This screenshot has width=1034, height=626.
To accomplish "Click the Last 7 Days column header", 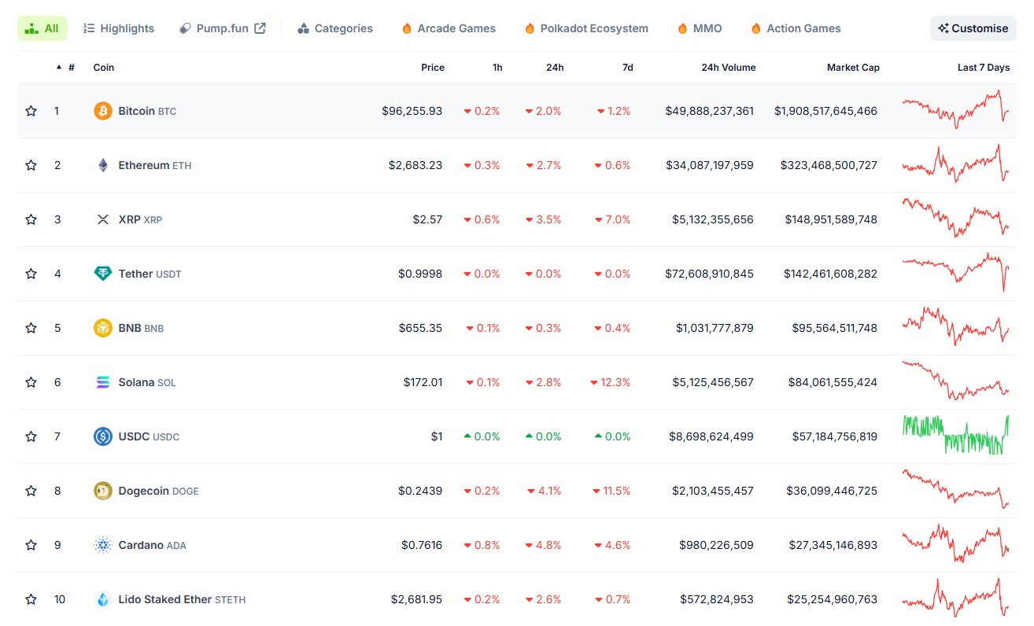I will tap(984, 68).
